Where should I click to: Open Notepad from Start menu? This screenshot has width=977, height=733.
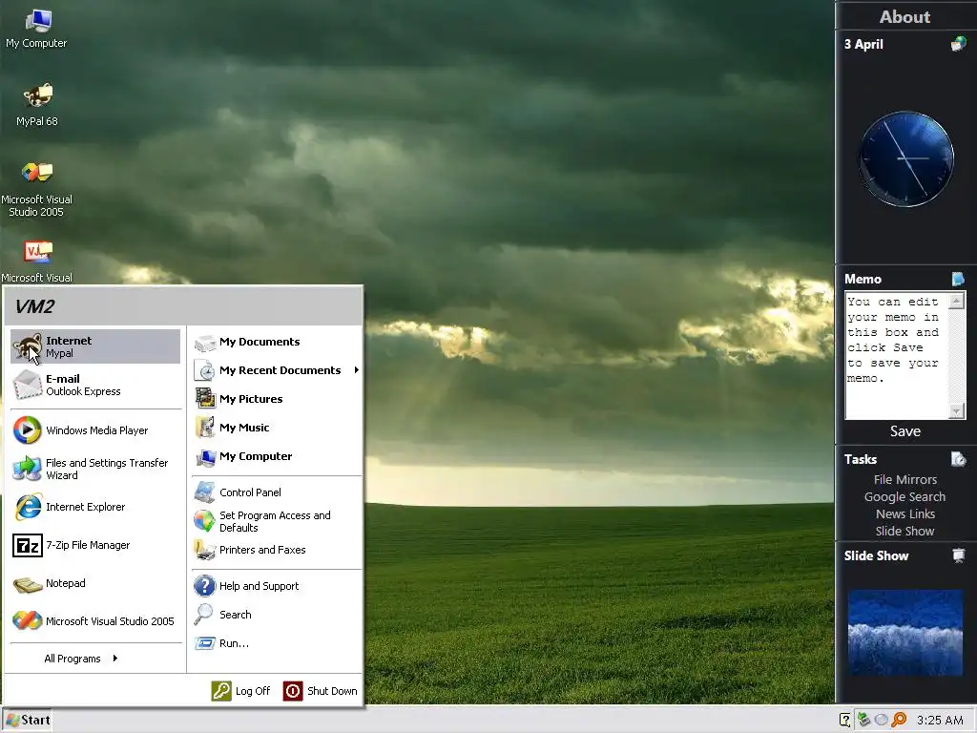95,583
